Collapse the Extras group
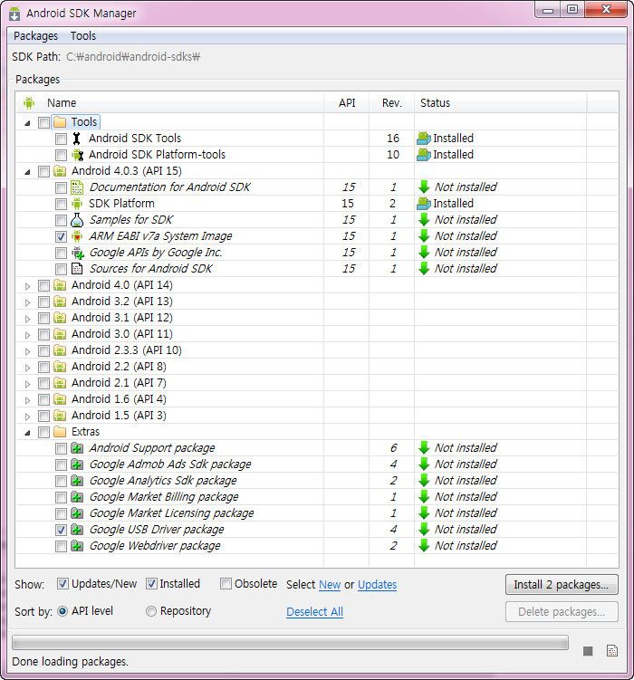The image size is (634, 680). pos(28,433)
